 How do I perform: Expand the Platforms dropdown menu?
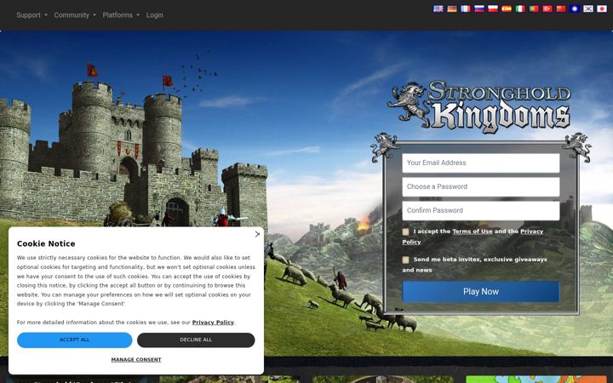pos(121,15)
